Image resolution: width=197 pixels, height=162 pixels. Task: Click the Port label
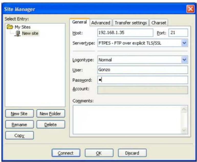161,33
